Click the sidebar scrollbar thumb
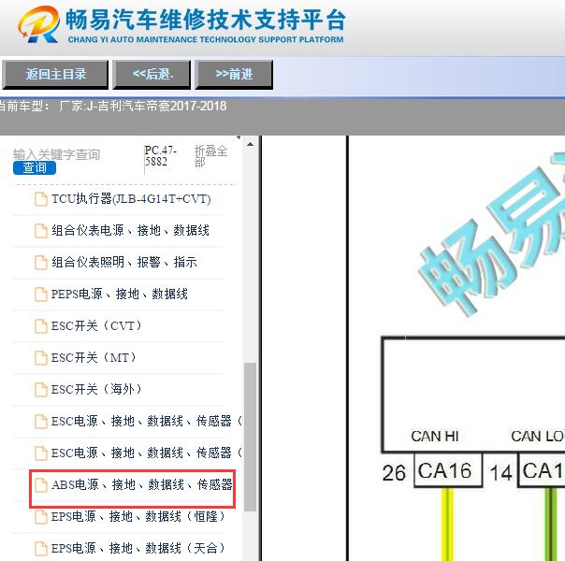Image resolution: width=565 pixels, height=561 pixels. coord(250,437)
